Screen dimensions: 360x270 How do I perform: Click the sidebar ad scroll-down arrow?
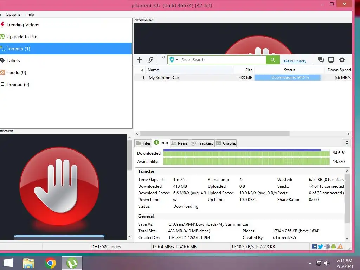pos(129,237)
